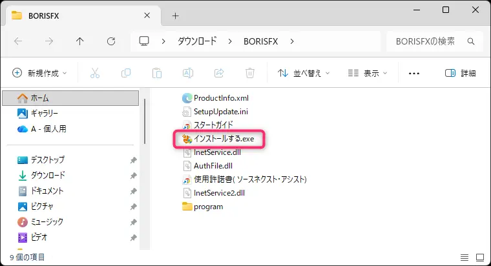Click the Share icon in toolbar
The width and height of the screenshot is (491, 266).
coord(219,73)
